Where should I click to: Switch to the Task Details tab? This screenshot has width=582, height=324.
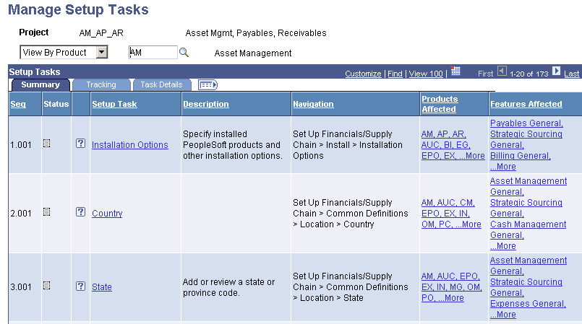pos(161,85)
